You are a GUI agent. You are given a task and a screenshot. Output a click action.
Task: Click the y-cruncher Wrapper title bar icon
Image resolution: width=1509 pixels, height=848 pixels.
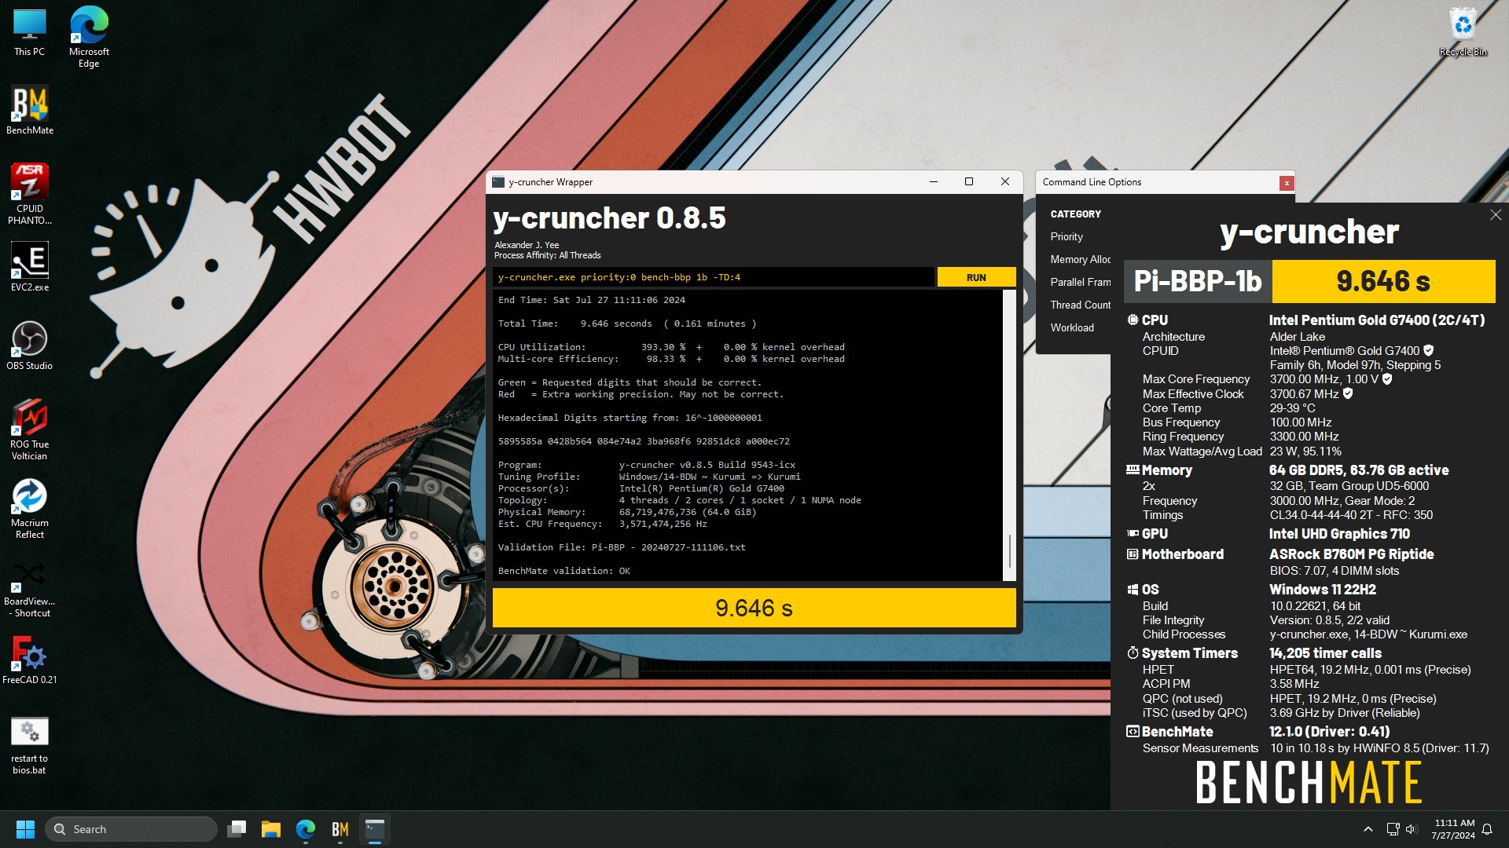[x=498, y=182]
